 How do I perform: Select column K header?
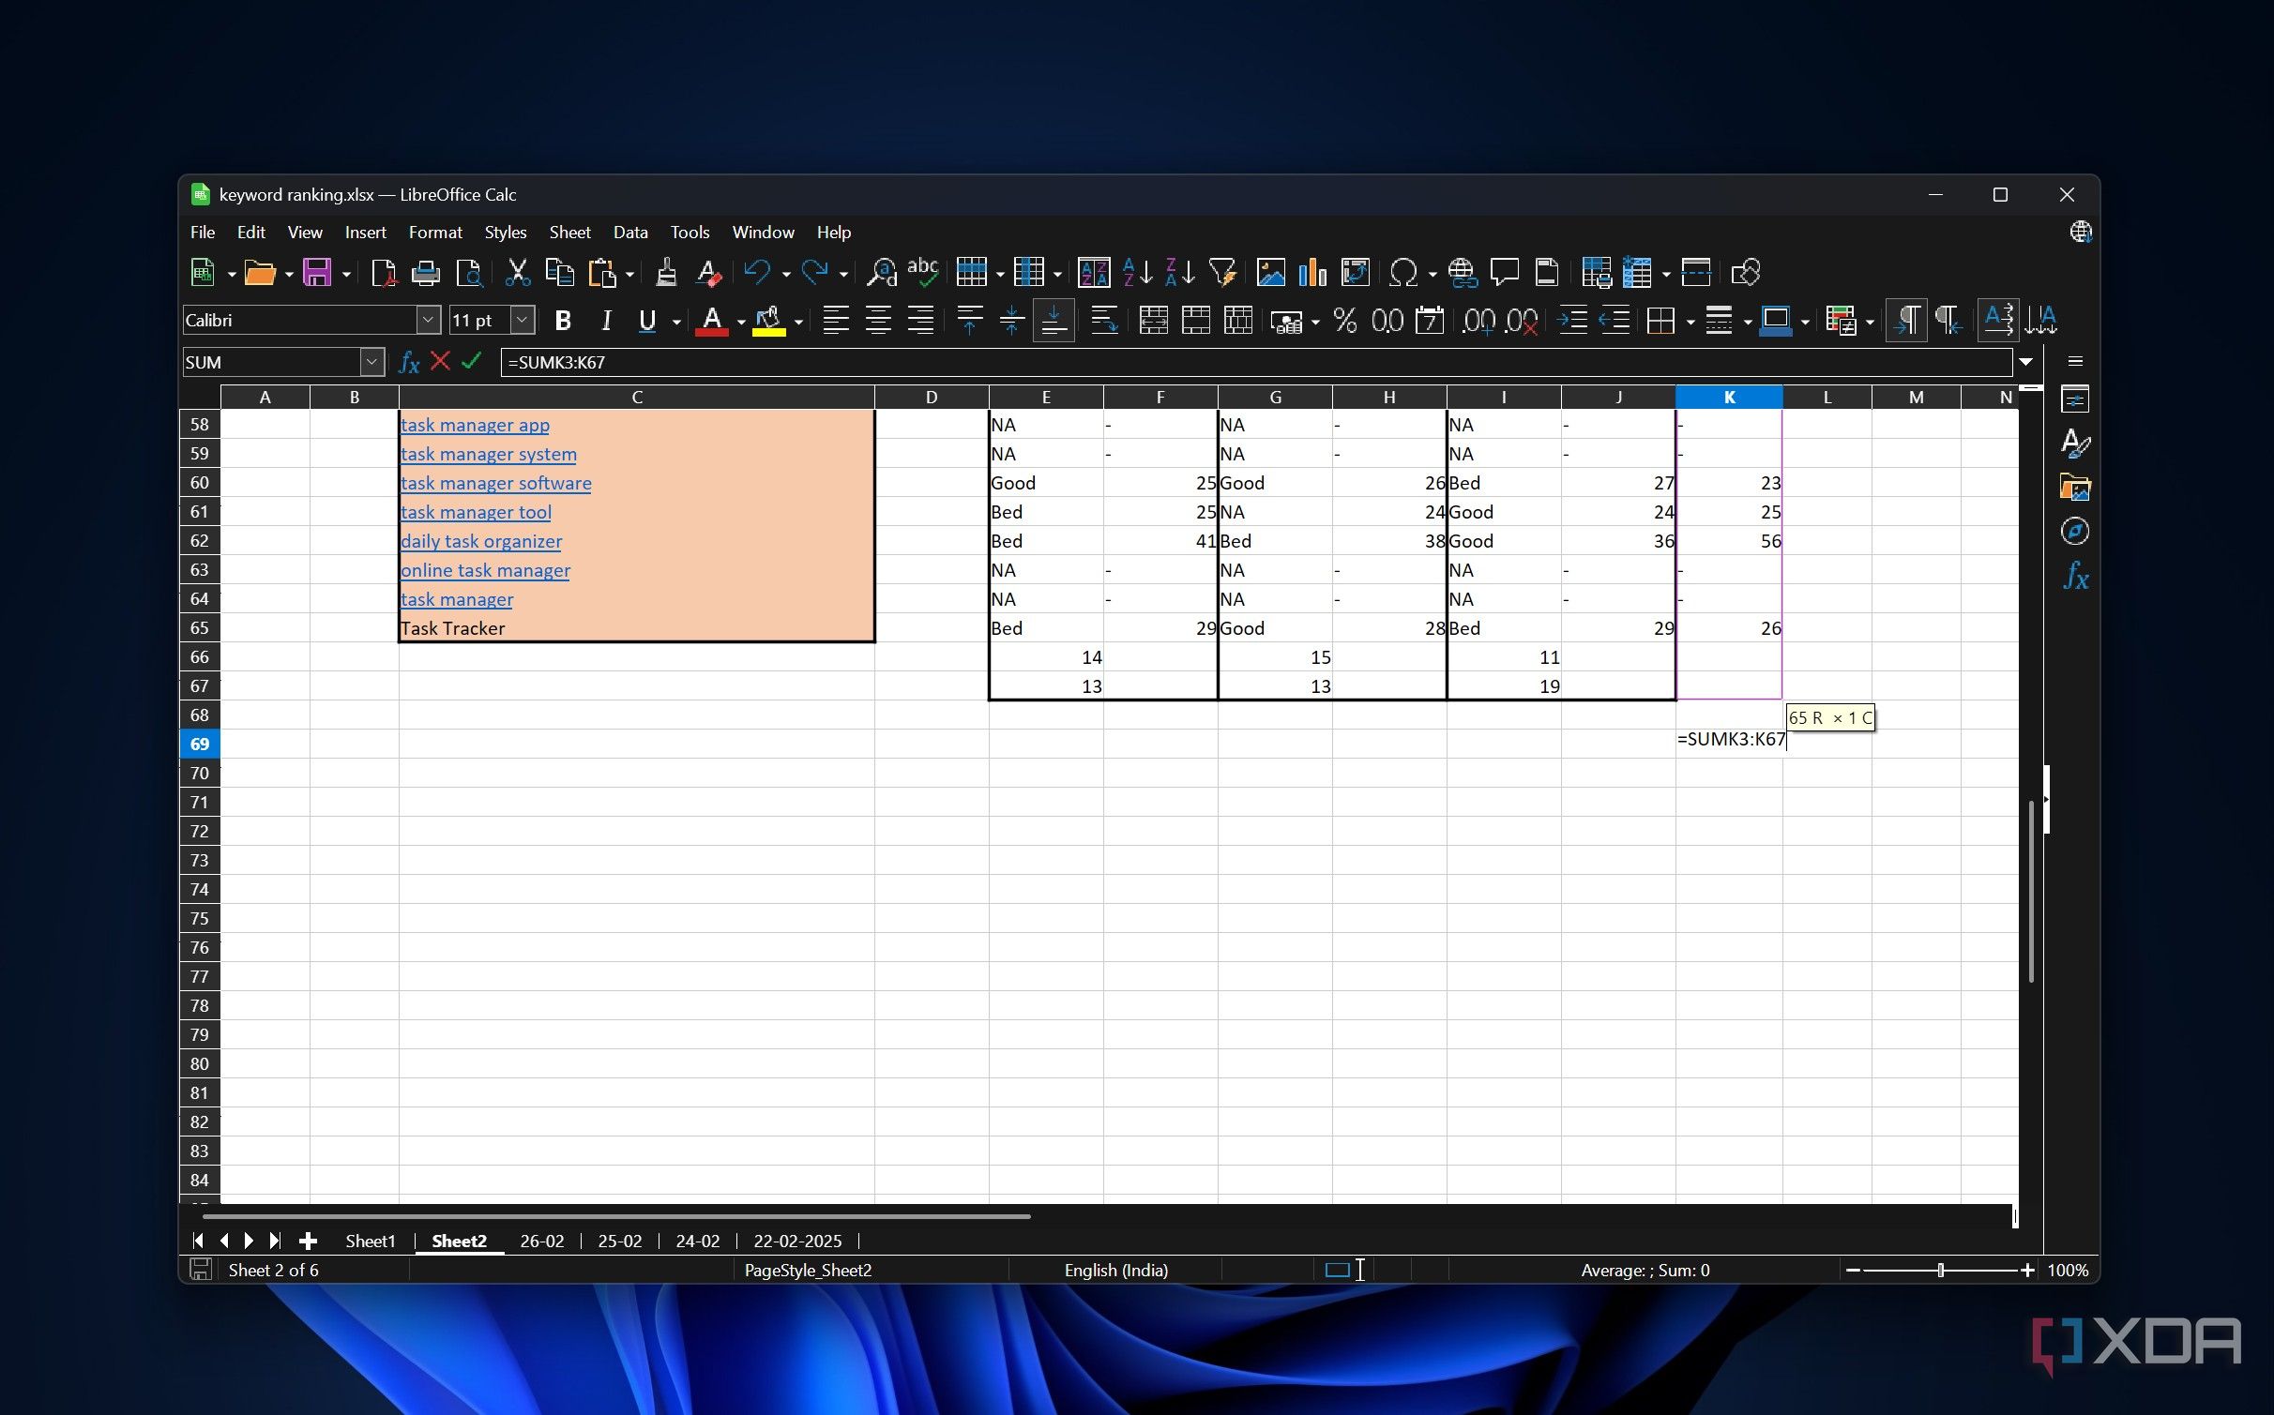(1729, 398)
